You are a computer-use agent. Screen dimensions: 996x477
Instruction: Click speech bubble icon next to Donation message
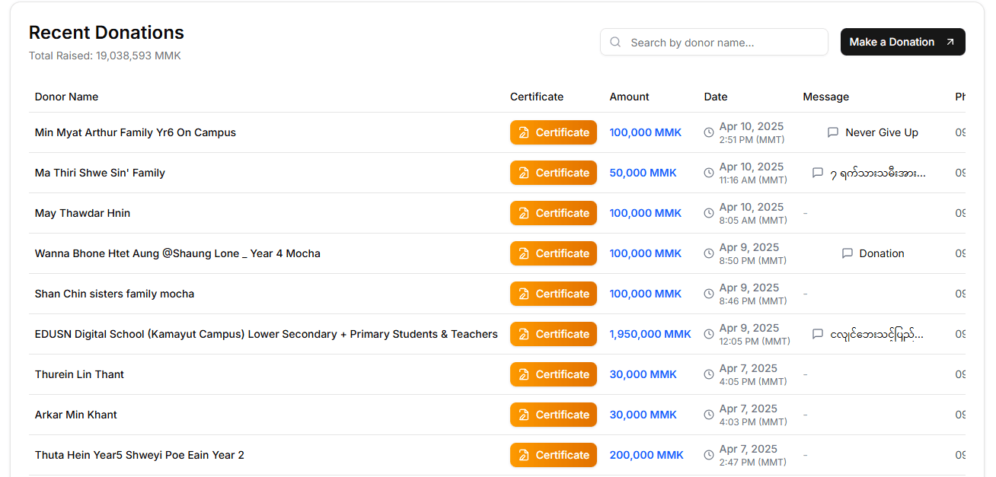pos(848,253)
